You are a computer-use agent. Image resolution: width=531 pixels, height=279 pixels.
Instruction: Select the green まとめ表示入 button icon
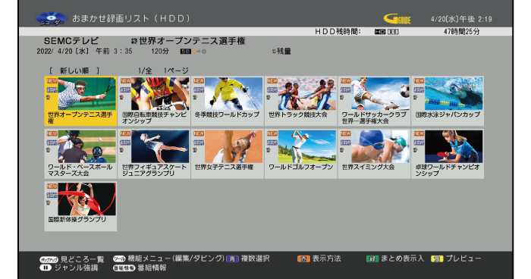tap(372, 259)
